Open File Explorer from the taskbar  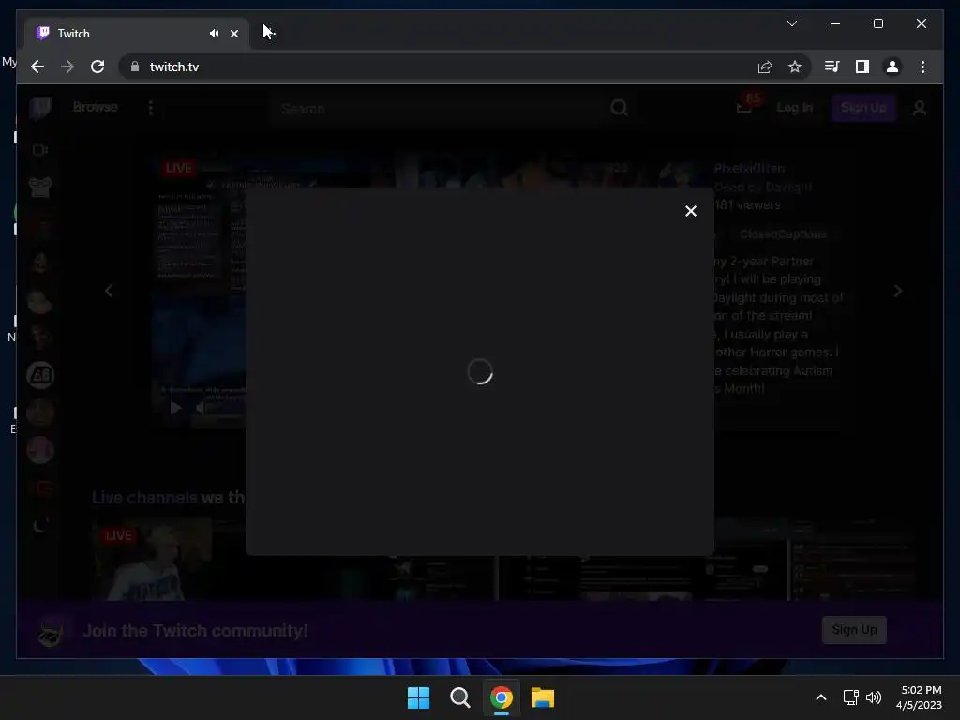[543, 697]
